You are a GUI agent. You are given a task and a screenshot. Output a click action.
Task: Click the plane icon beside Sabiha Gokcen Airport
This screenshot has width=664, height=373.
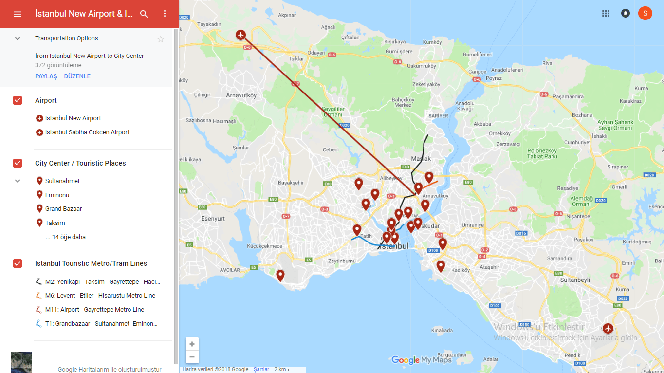pos(40,132)
